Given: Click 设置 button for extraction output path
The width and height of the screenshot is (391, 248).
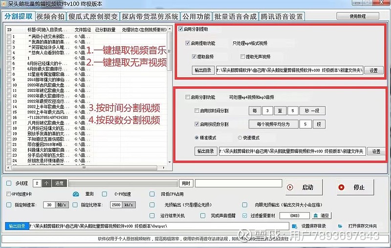Looking at the screenshot, I should coord(373,70).
